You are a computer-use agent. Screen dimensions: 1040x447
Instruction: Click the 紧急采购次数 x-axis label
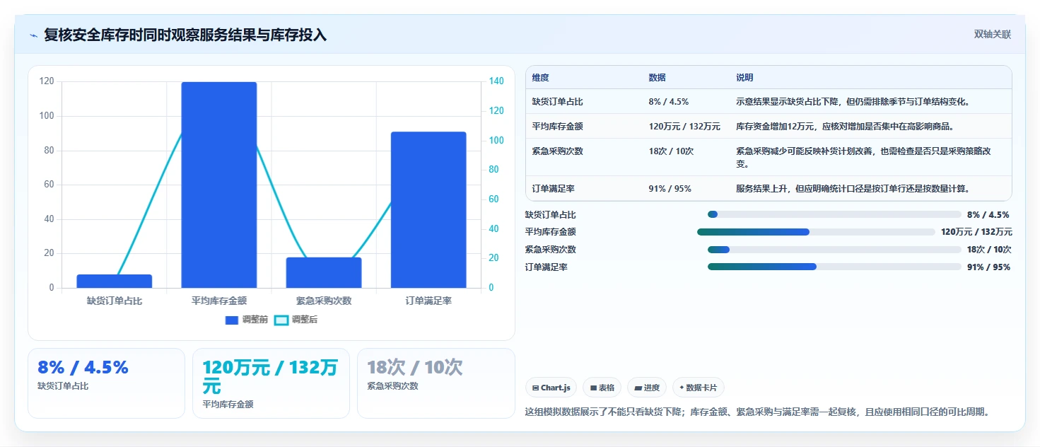pyautogui.click(x=324, y=301)
